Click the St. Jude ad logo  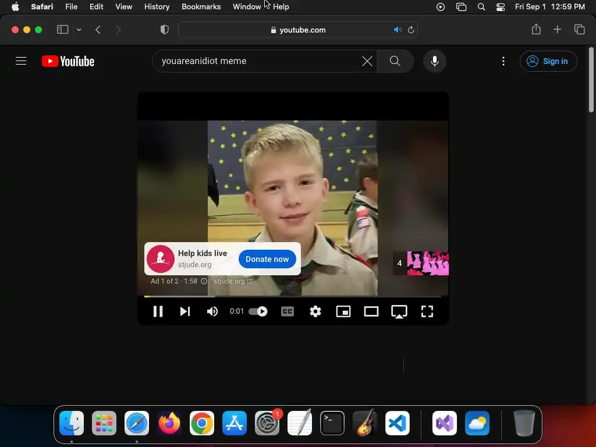click(x=161, y=259)
